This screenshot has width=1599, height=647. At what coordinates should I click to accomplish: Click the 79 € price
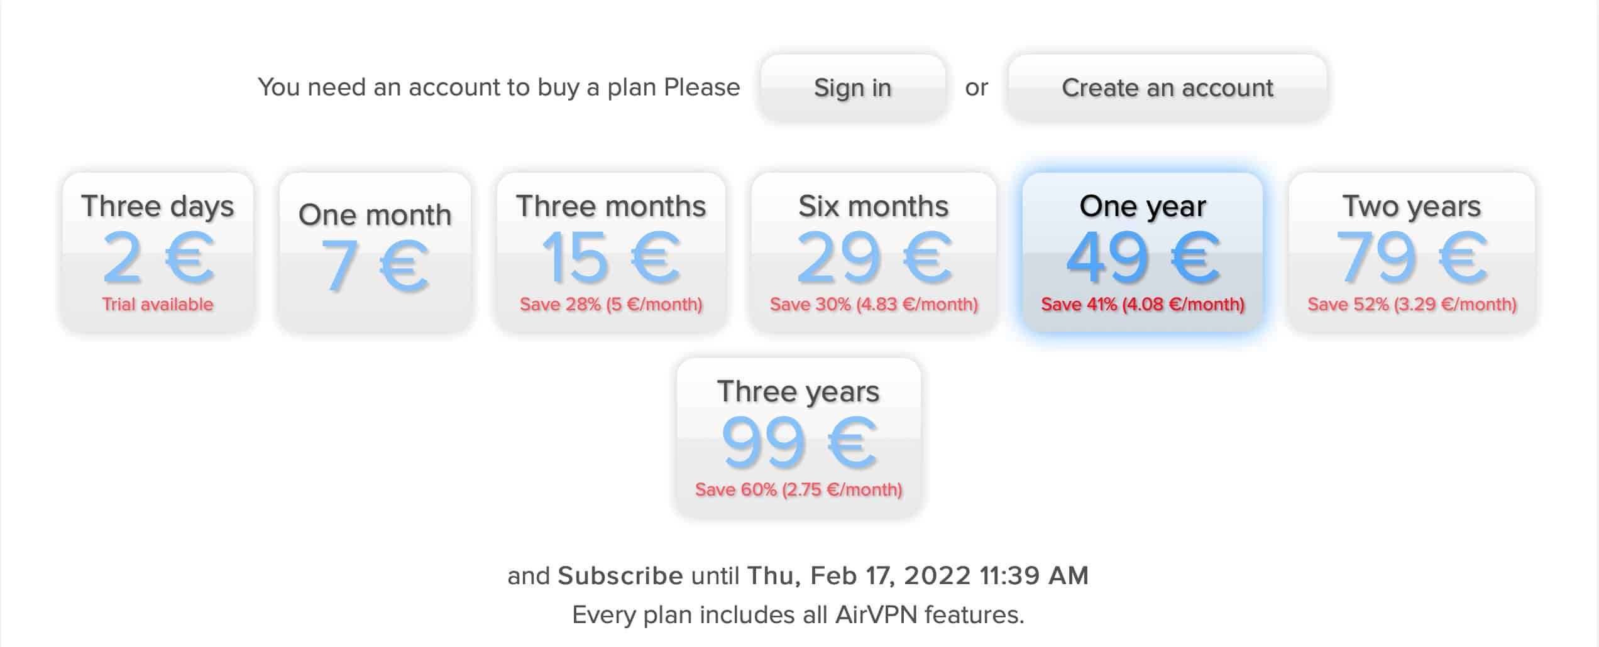(1412, 258)
